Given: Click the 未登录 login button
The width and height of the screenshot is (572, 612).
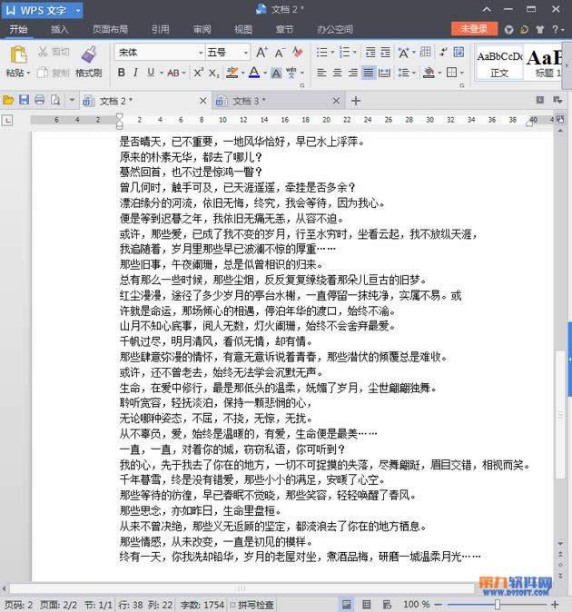Looking at the screenshot, I should pyautogui.click(x=474, y=29).
